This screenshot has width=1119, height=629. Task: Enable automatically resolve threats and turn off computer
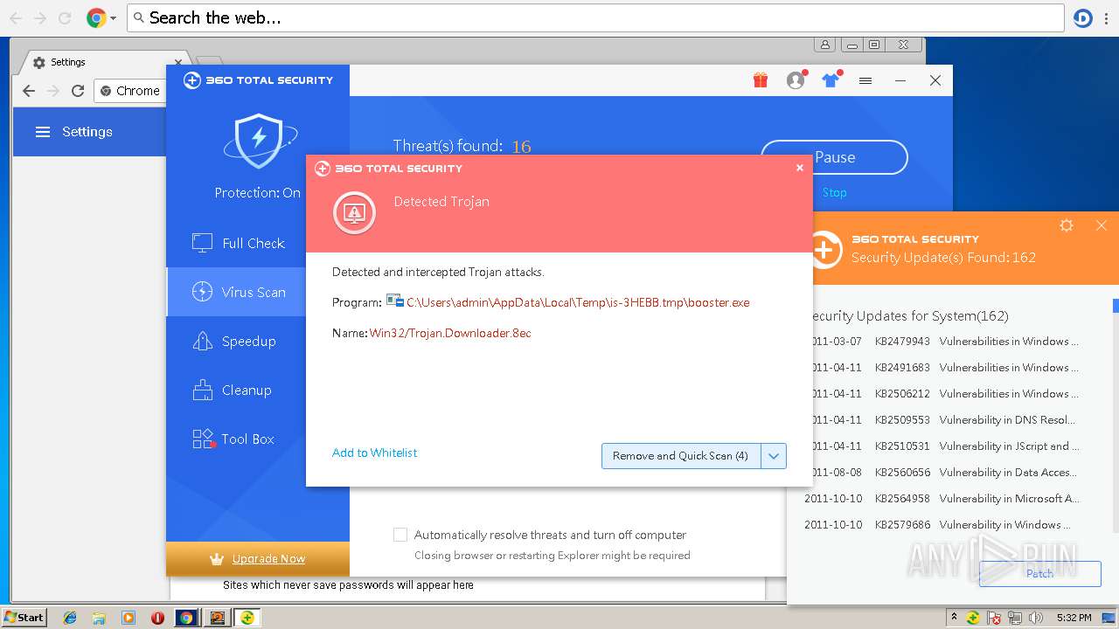[x=400, y=535]
